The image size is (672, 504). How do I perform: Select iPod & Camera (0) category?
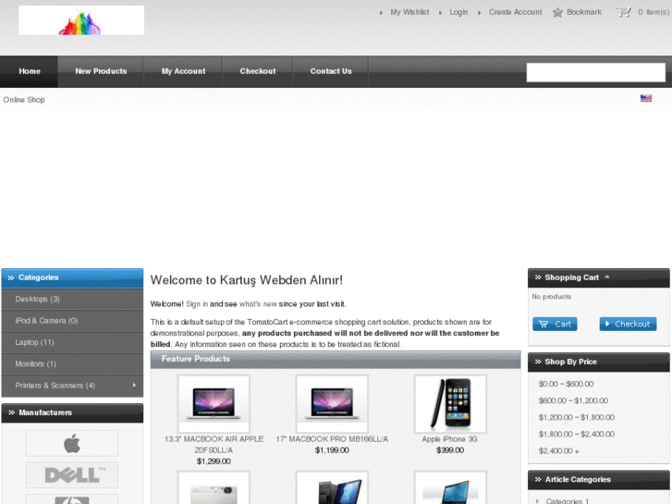(72, 321)
